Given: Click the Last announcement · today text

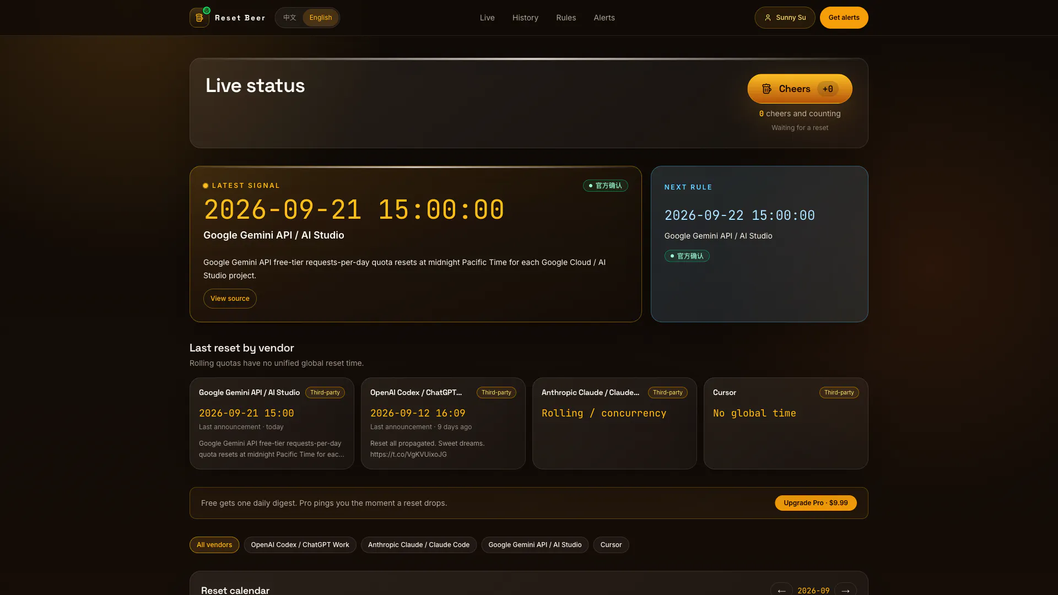Looking at the screenshot, I should (x=241, y=427).
